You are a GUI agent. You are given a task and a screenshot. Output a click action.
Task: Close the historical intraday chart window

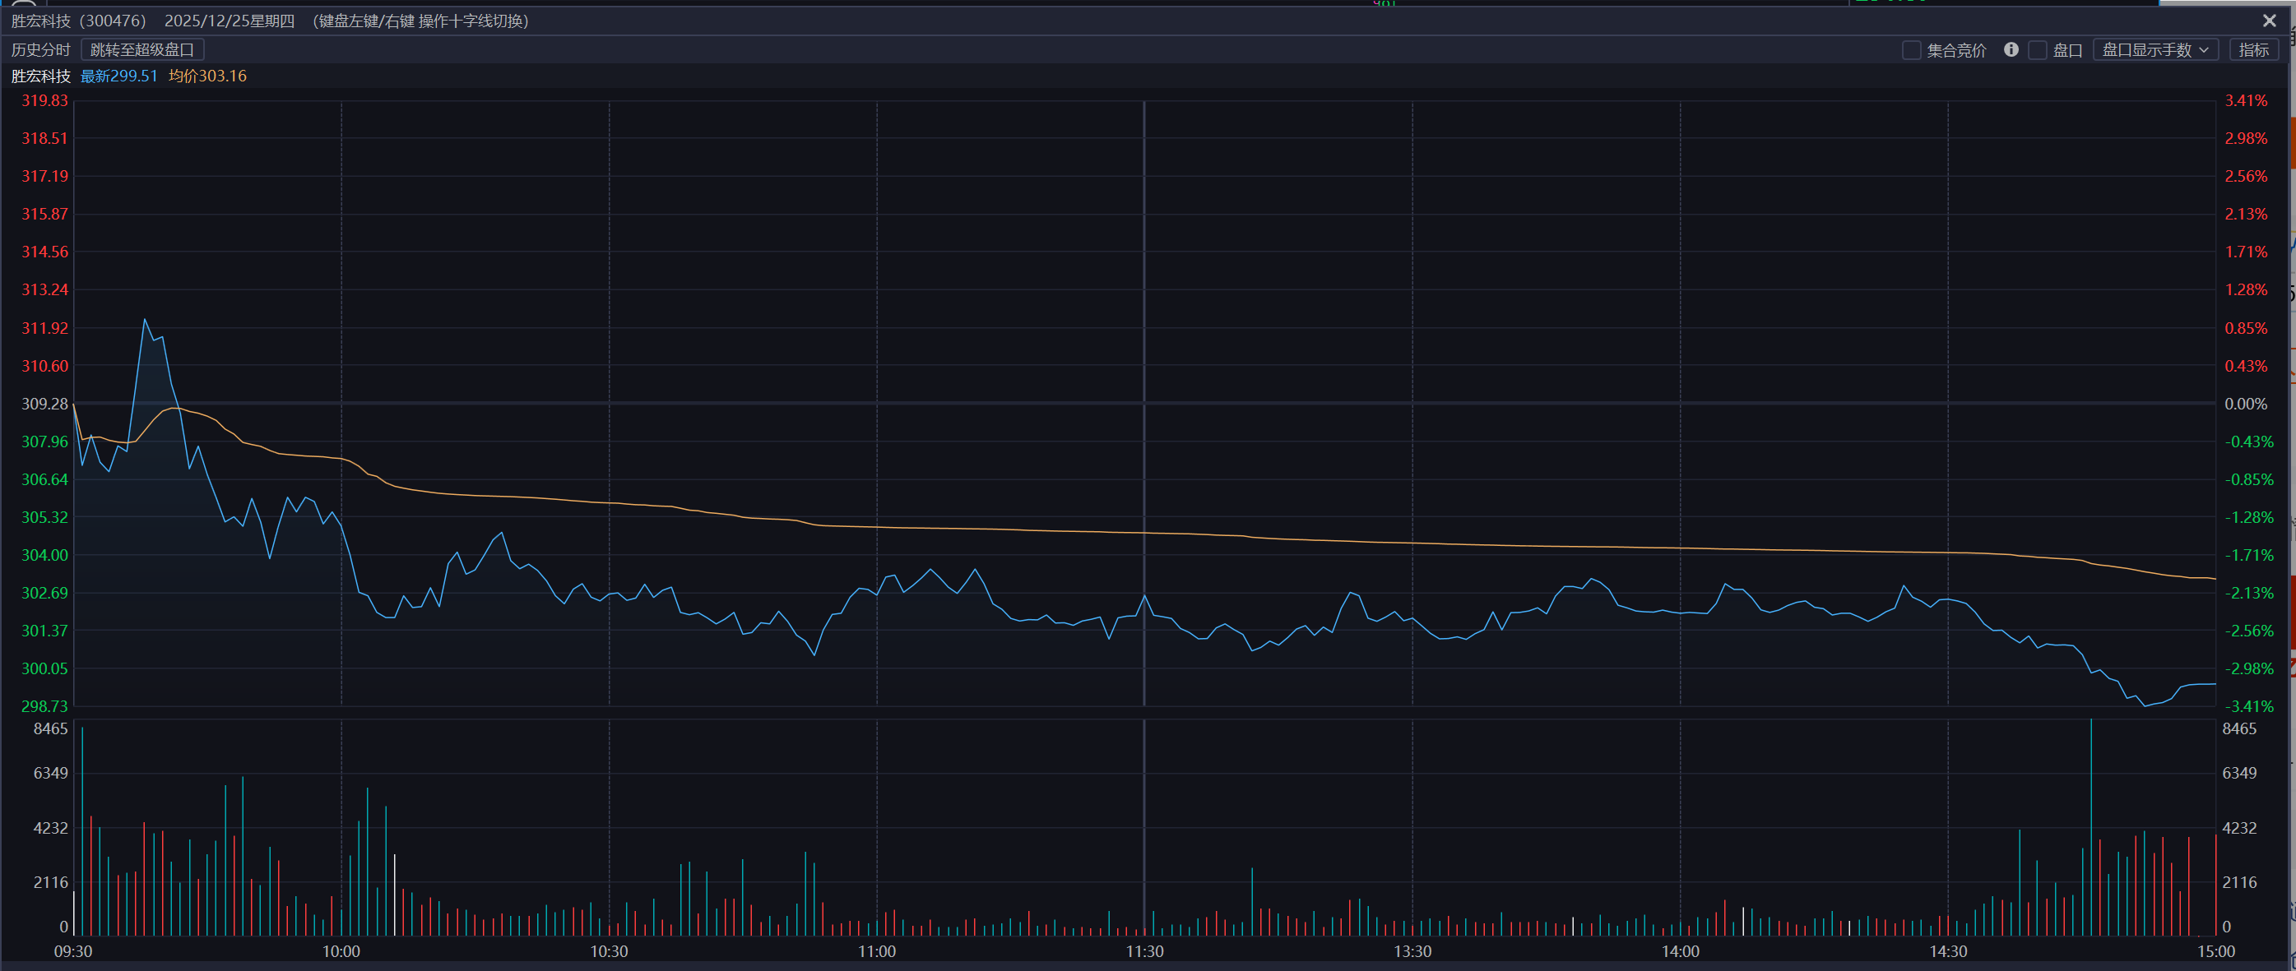click(x=2269, y=21)
